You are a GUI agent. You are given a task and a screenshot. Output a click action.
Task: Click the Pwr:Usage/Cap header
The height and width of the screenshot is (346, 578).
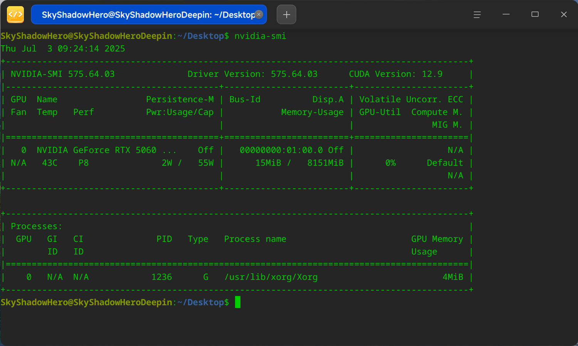click(x=180, y=112)
